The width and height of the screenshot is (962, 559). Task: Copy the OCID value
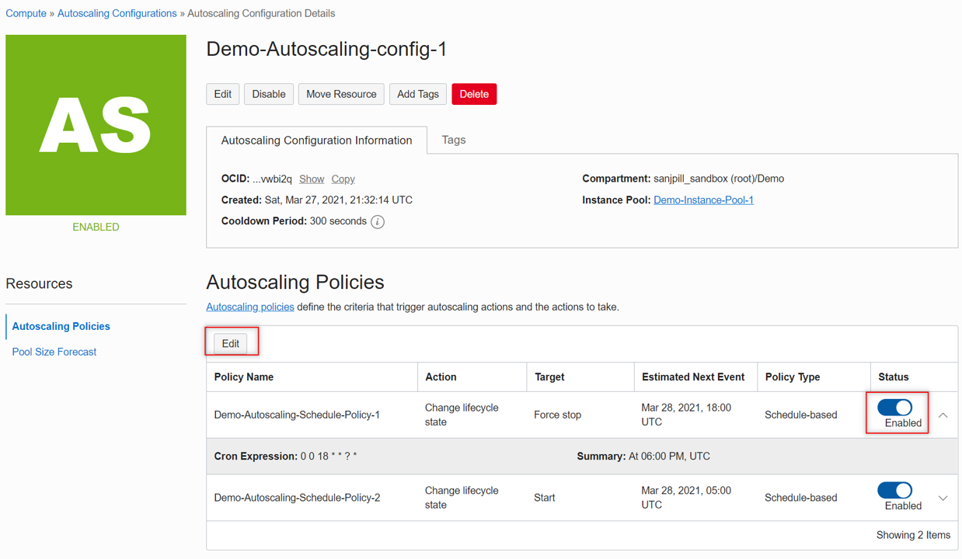tap(343, 179)
